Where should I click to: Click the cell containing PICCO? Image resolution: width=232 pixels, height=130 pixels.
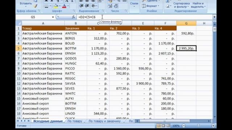click(76, 68)
